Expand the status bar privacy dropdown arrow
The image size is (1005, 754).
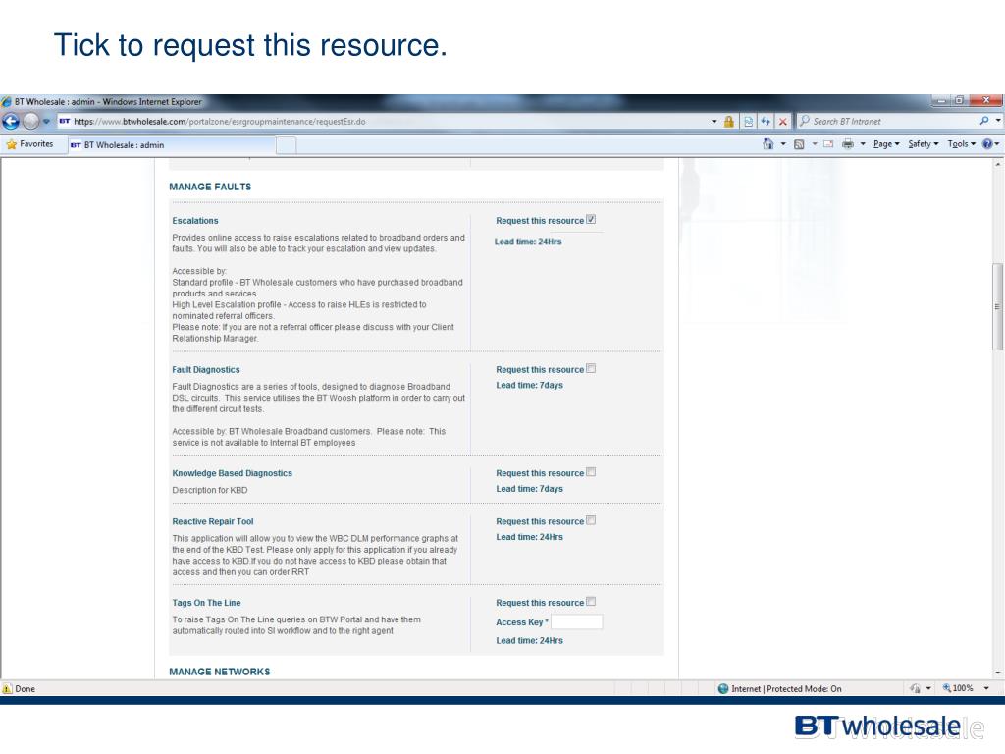point(928,688)
